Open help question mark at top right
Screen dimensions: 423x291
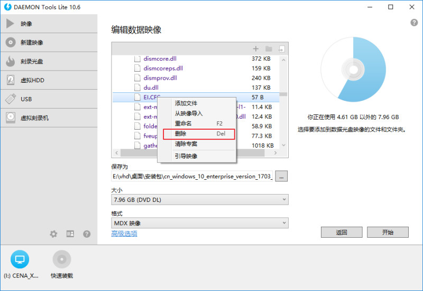[x=414, y=23]
